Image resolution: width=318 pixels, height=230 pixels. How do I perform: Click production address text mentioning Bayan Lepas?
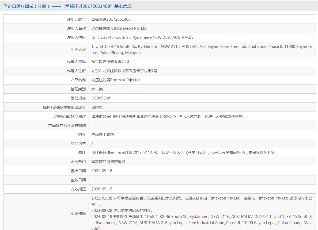(202, 50)
